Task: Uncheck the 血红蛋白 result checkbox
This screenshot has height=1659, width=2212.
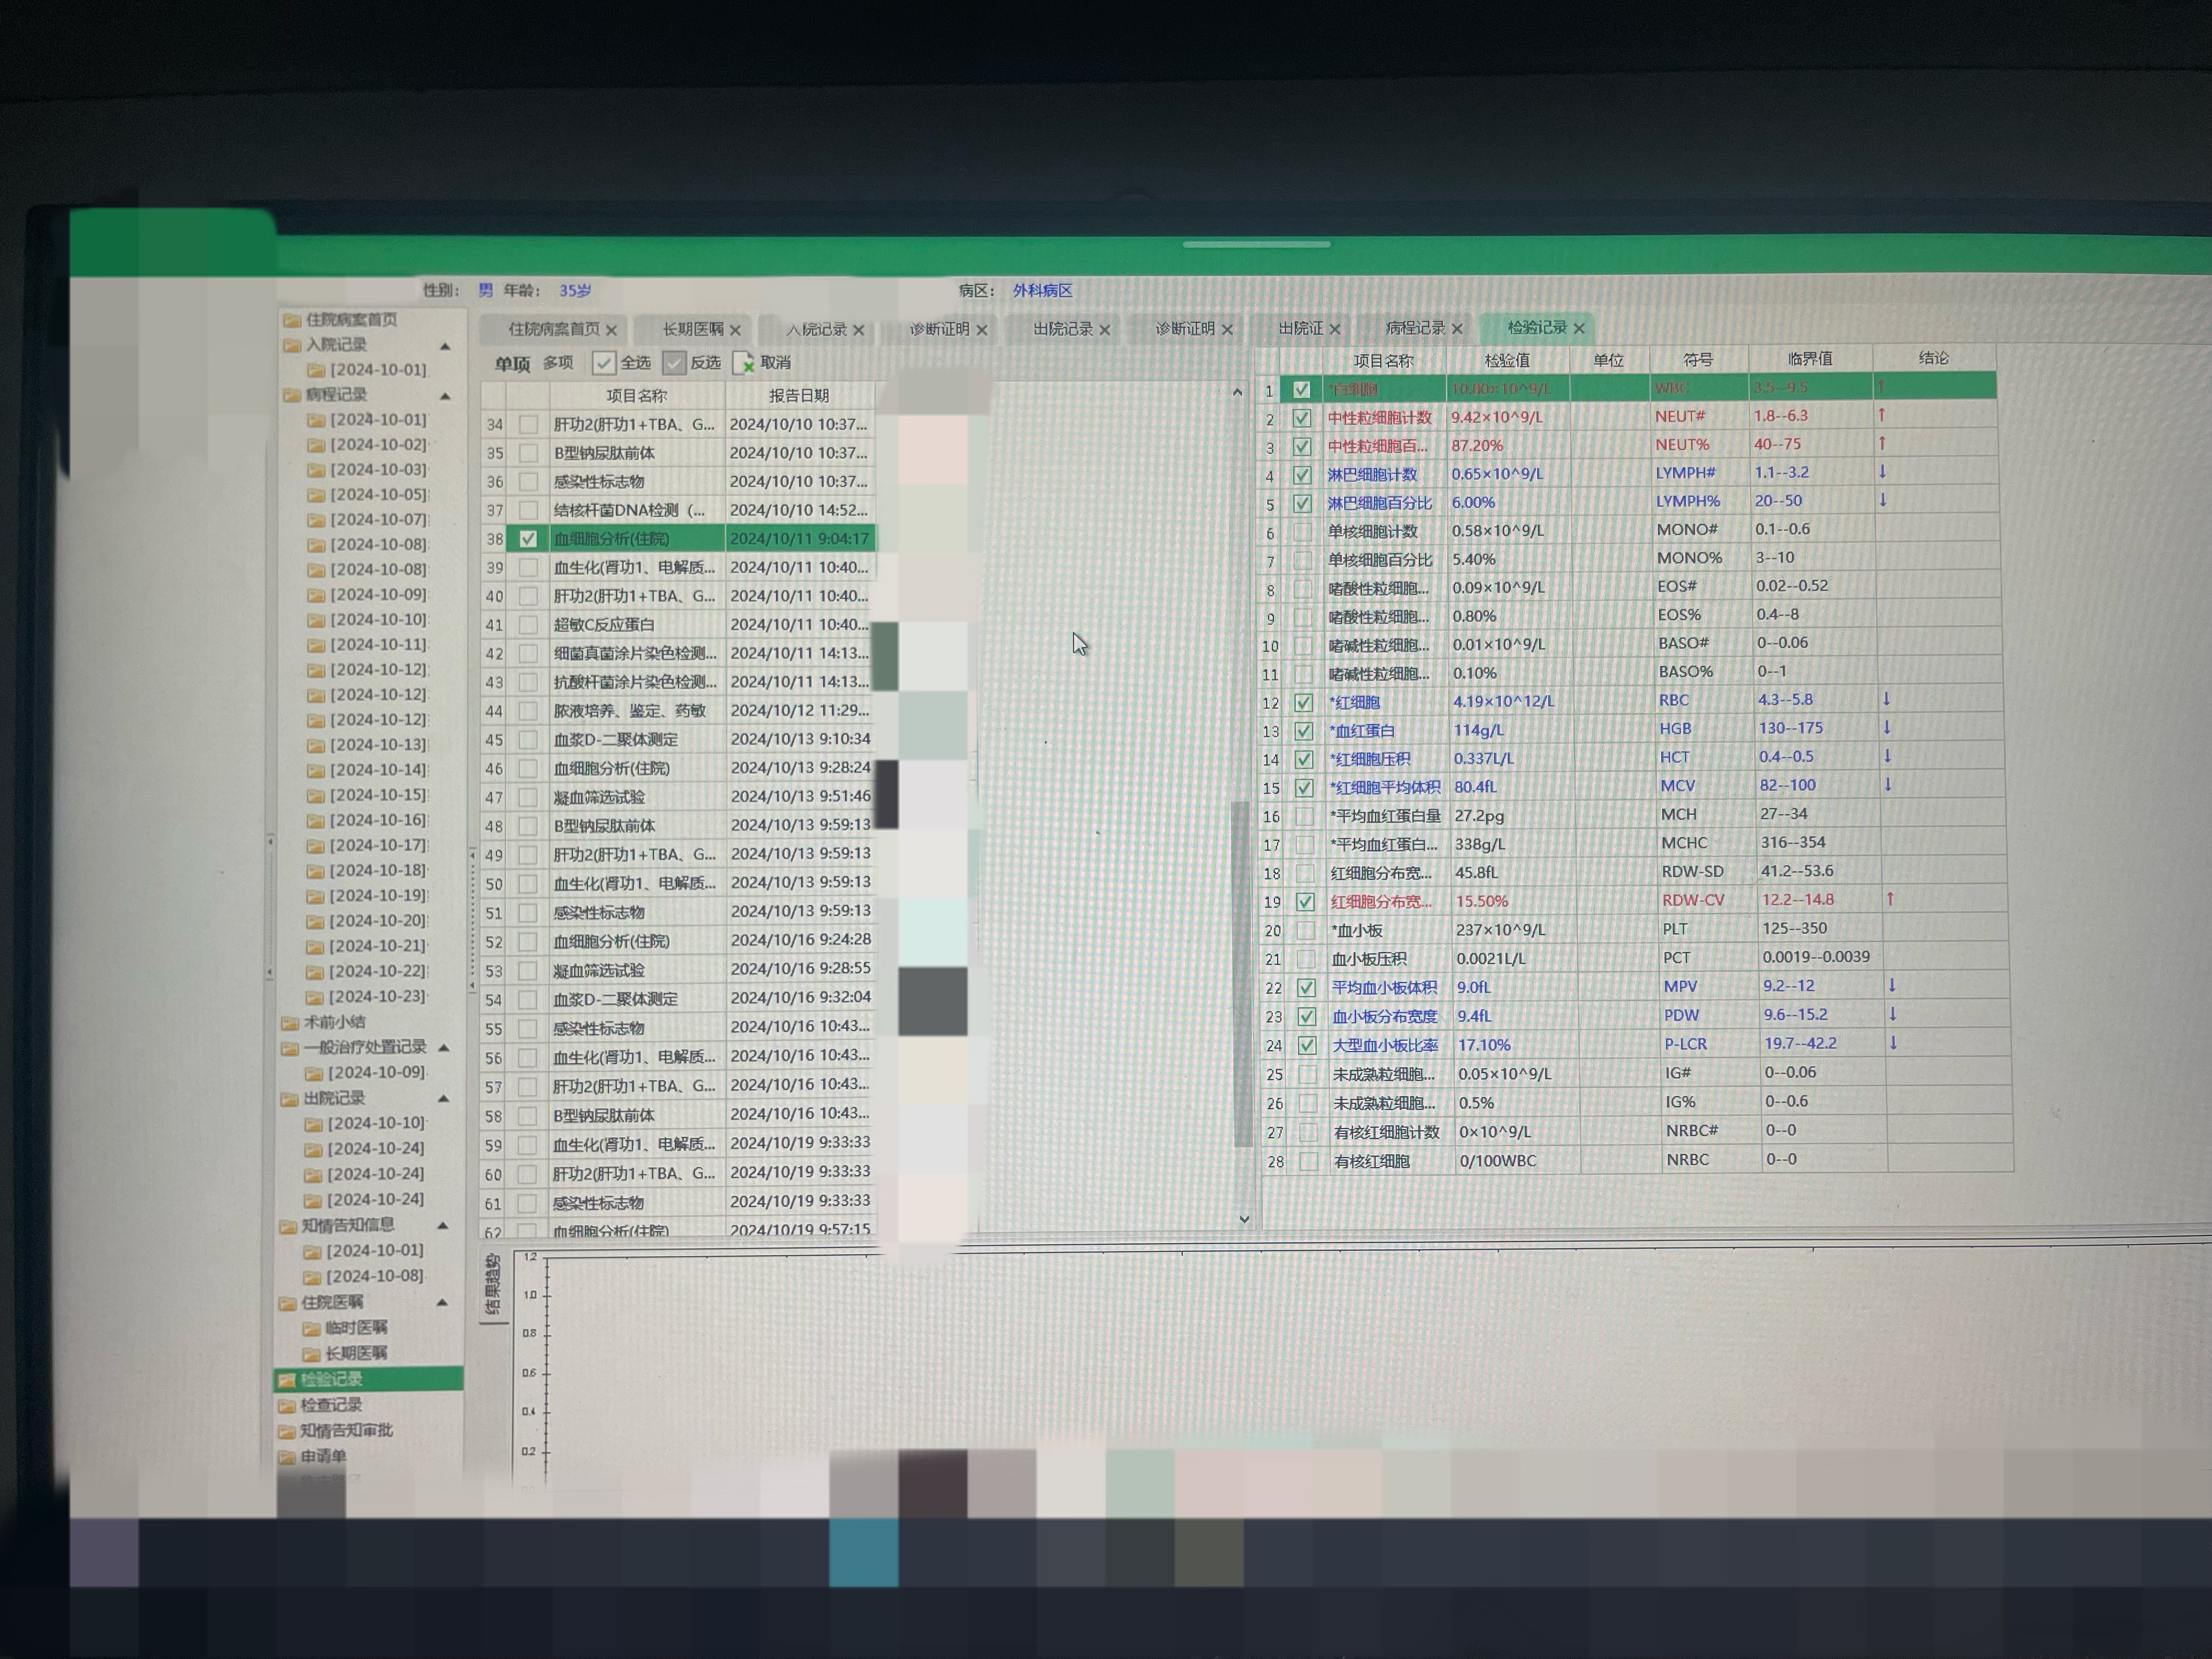Action: pos(1303,731)
